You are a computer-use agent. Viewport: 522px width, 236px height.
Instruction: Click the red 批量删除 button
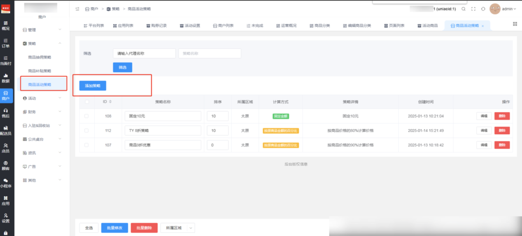click(144, 228)
